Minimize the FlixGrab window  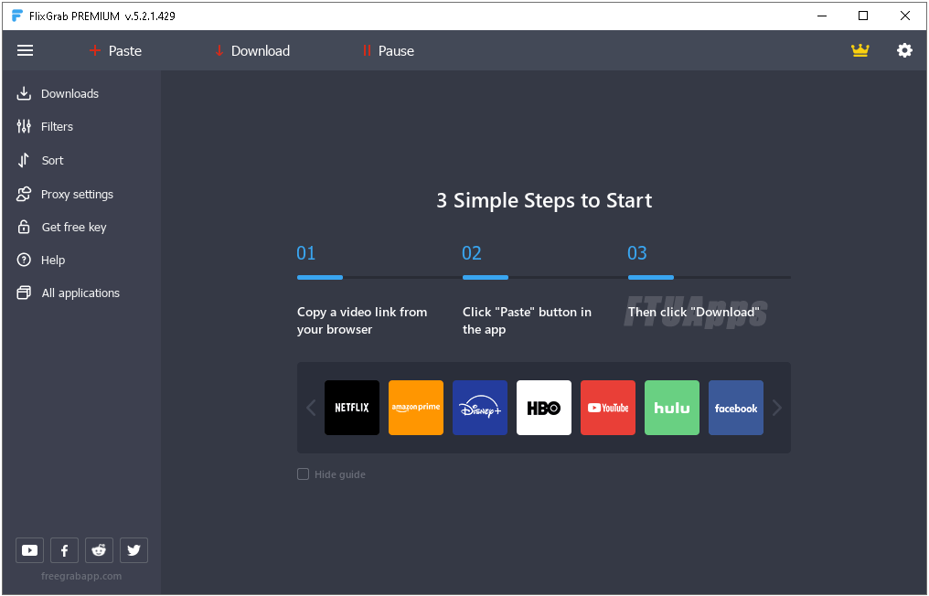(x=822, y=16)
